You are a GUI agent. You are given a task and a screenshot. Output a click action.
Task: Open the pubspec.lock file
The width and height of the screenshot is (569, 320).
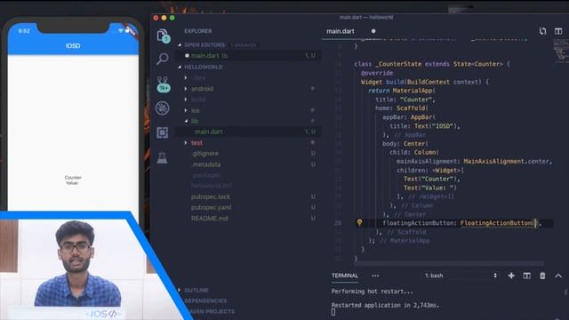coord(211,196)
